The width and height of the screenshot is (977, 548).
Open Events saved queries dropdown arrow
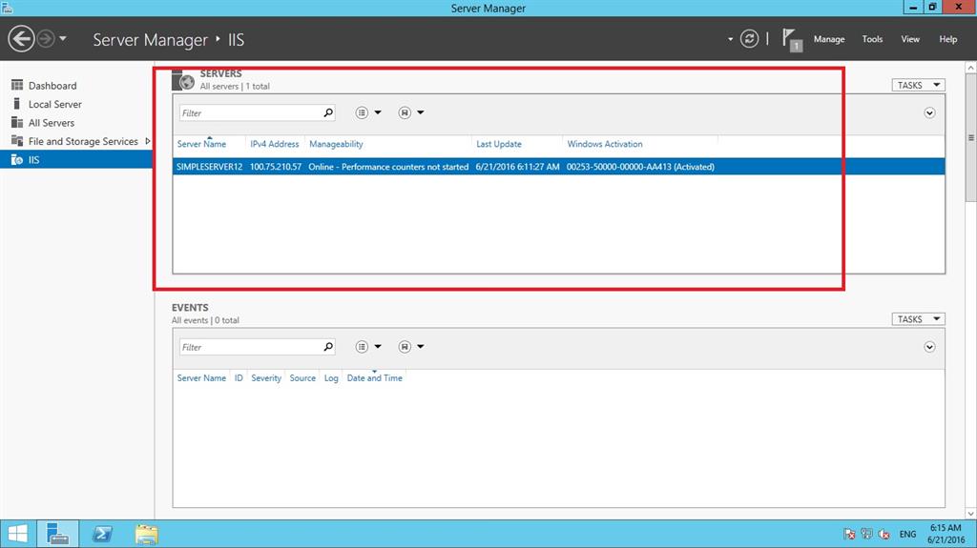pyautogui.click(x=421, y=347)
